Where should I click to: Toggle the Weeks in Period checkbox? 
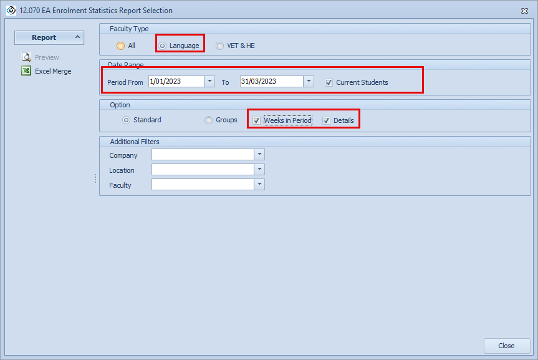(x=256, y=120)
